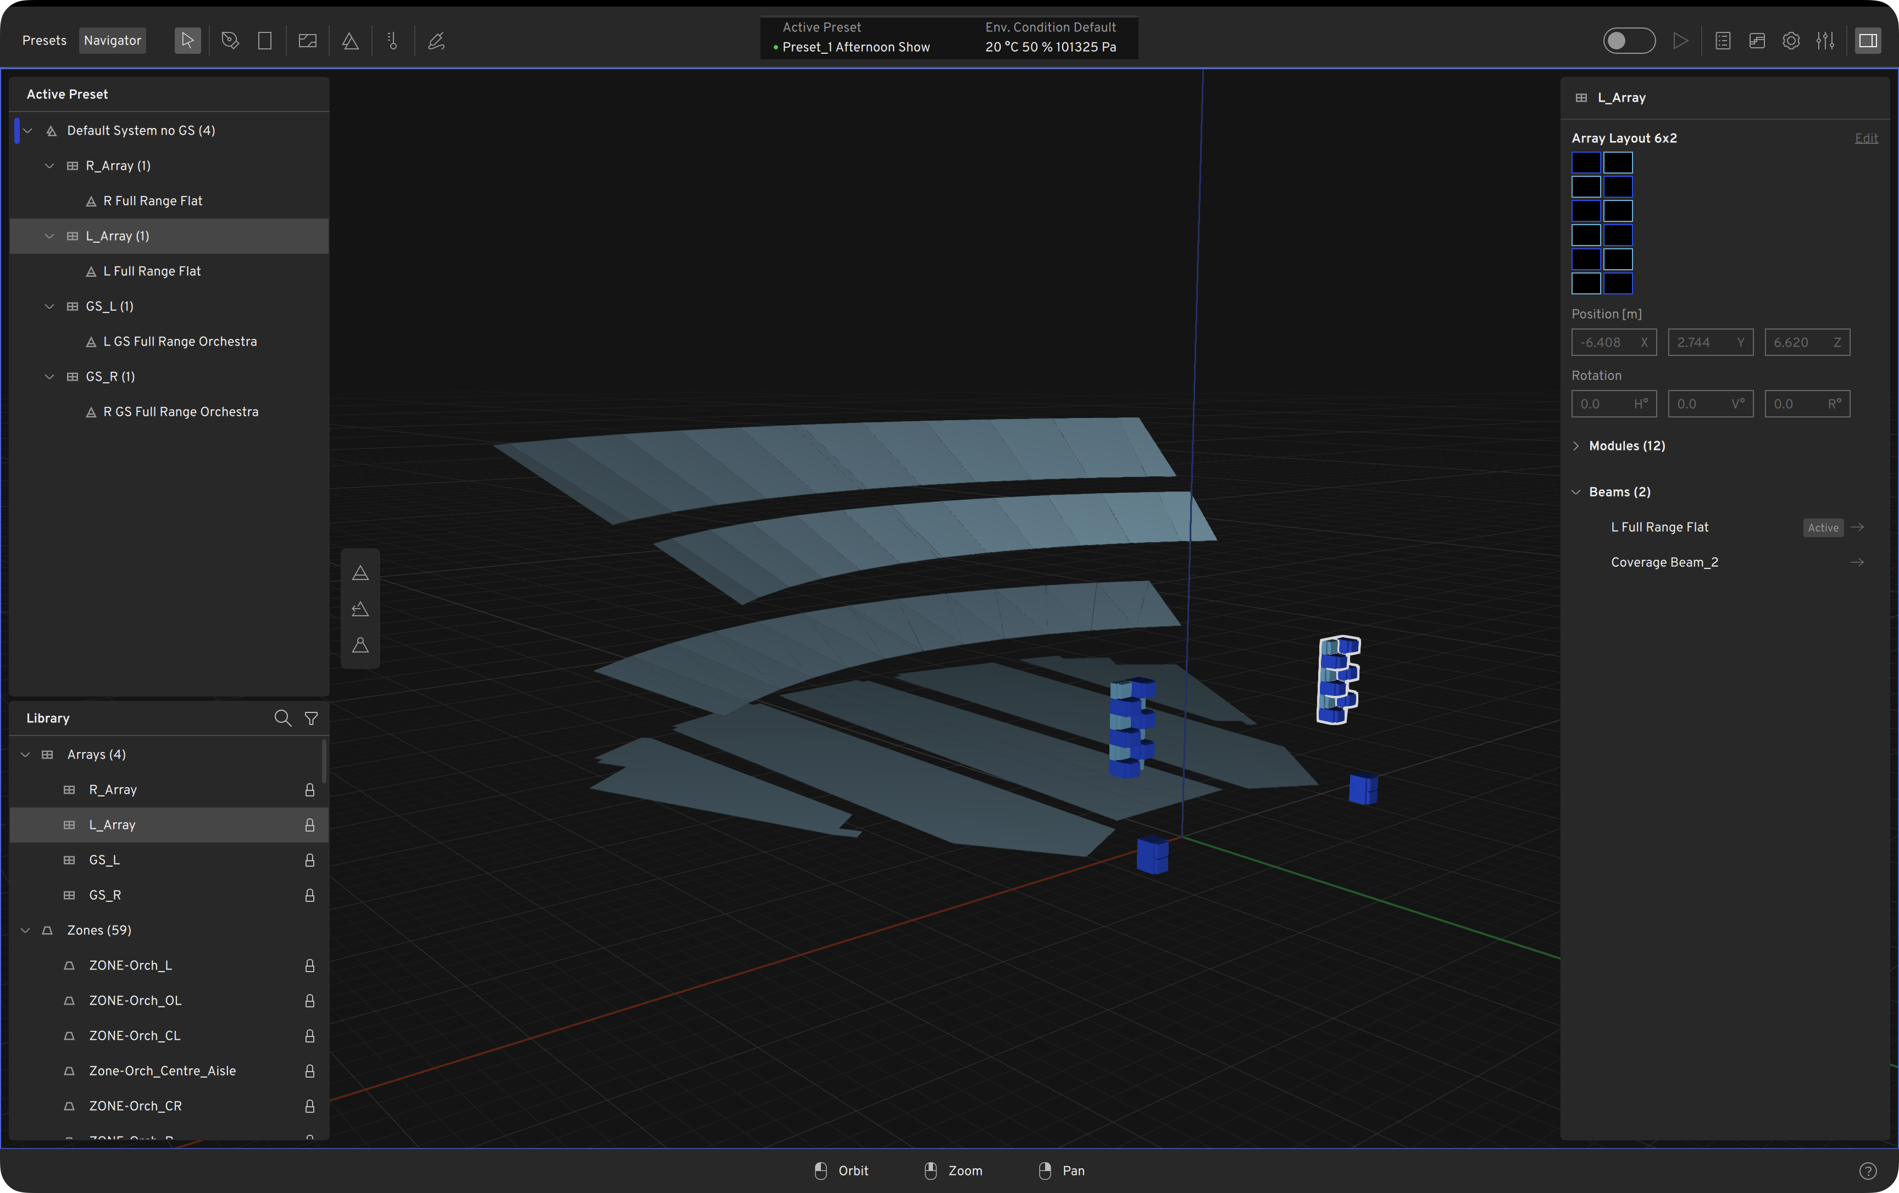Switch to the Presets tab
Screen dimensions: 1899x1193
tap(44, 40)
